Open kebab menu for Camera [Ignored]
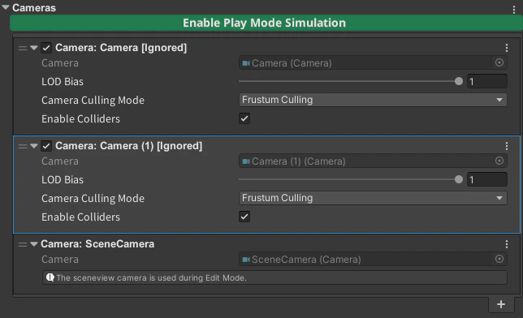This screenshot has width=523, height=318. pos(506,48)
